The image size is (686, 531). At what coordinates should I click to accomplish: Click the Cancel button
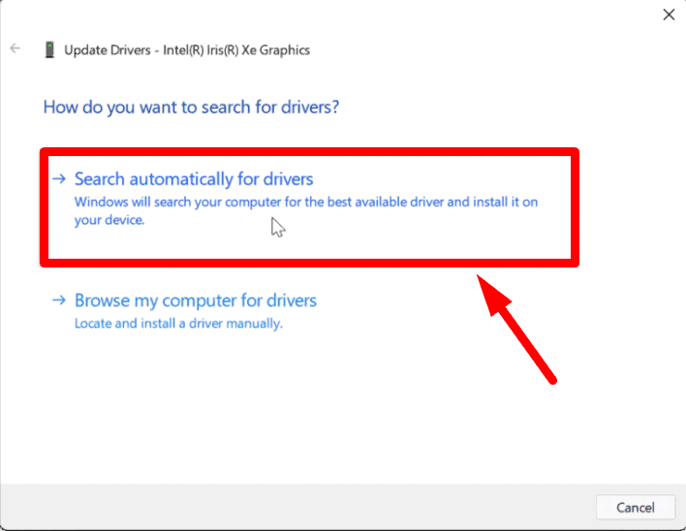[x=636, y=508]
